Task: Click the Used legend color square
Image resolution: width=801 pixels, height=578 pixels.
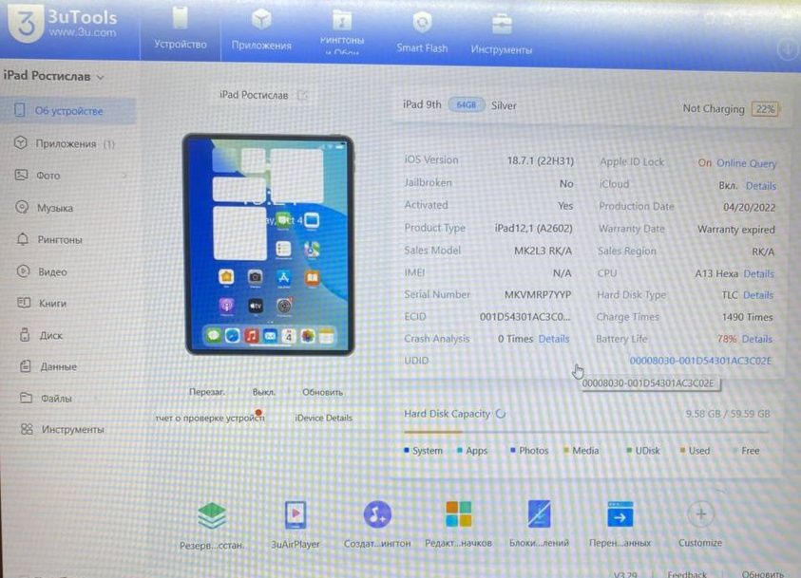Action: tap(682, 450)
